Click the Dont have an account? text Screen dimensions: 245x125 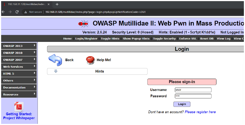click(166, 112)
